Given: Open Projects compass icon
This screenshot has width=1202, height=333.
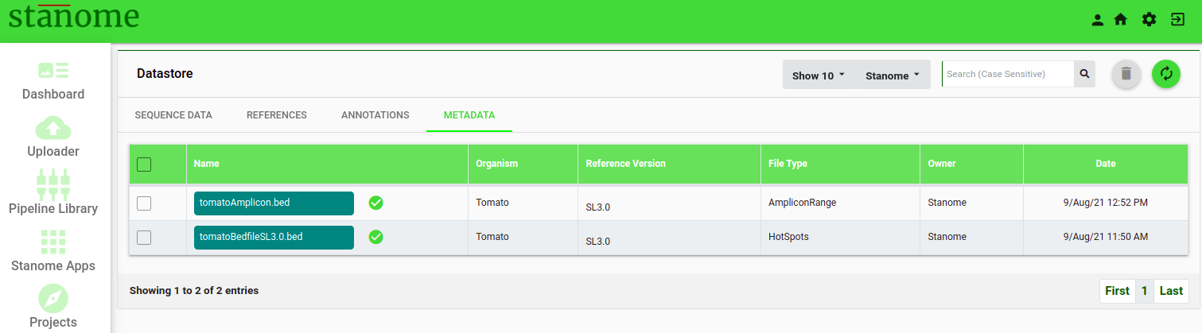Looking at the screenshot, I should point(53,299).
